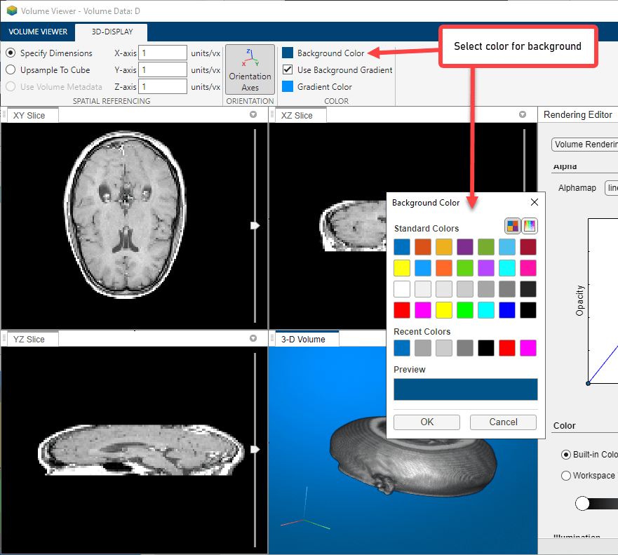
Task: Pick purple in first standard row
Action: pos(465,247)
